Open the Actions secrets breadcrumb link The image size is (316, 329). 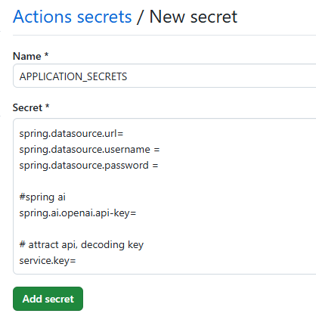point(73,17)
